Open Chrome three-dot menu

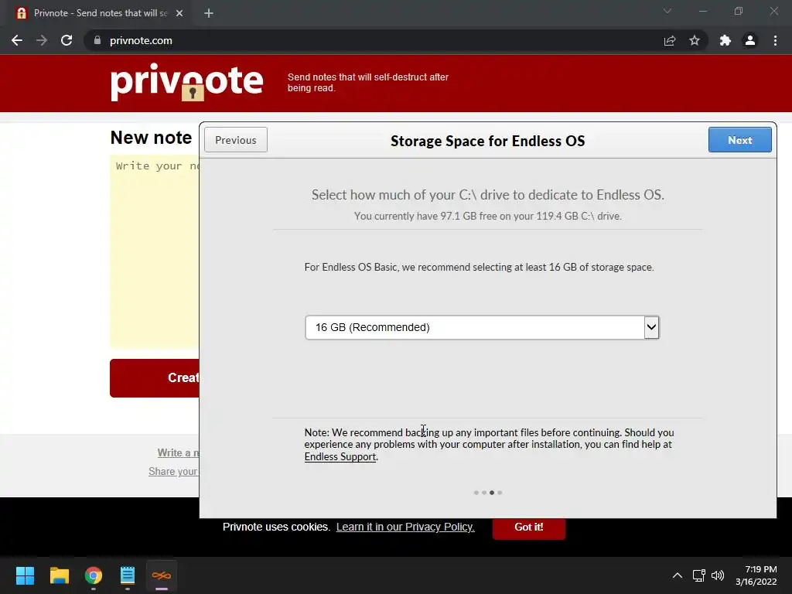[x=775, y=40]
